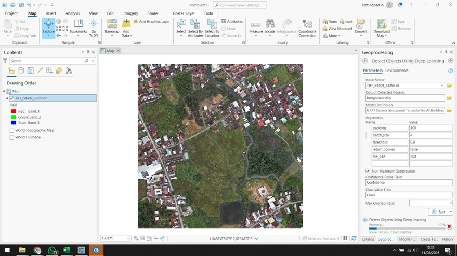Screen dimensions: 457x256
Task: Switch to the Analysis ribbon tab
Action: coord(72,13)
